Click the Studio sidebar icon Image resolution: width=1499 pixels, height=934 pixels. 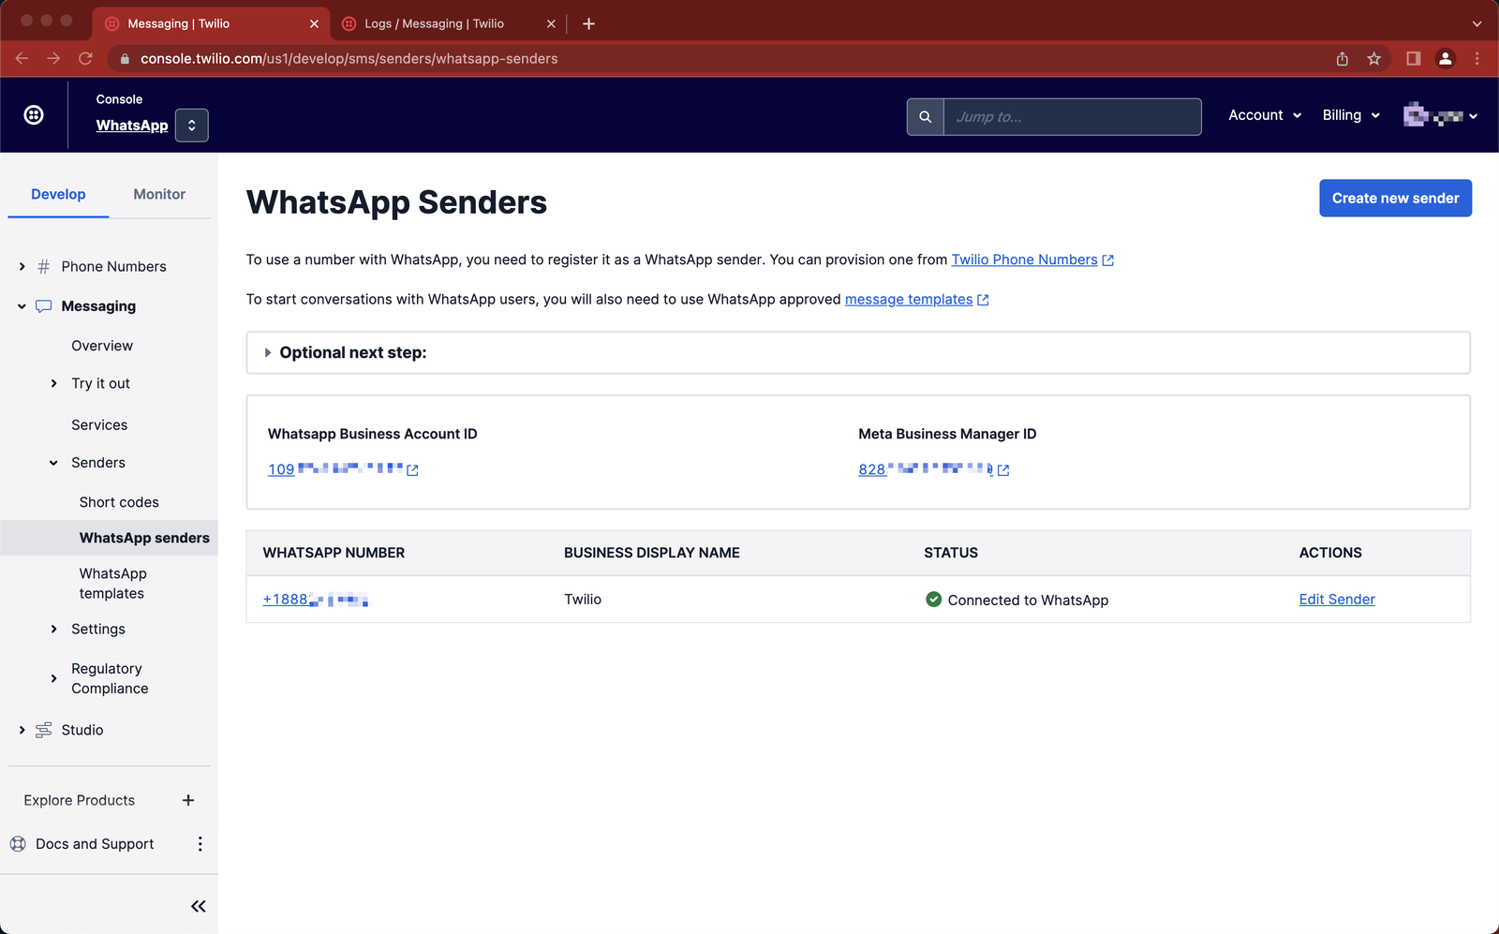point(43,730)
